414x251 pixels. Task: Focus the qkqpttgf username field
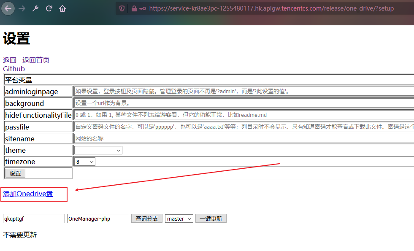point(34,219)
